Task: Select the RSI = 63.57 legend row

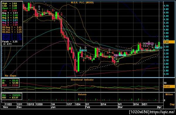Action: click(x=10, y=98)
